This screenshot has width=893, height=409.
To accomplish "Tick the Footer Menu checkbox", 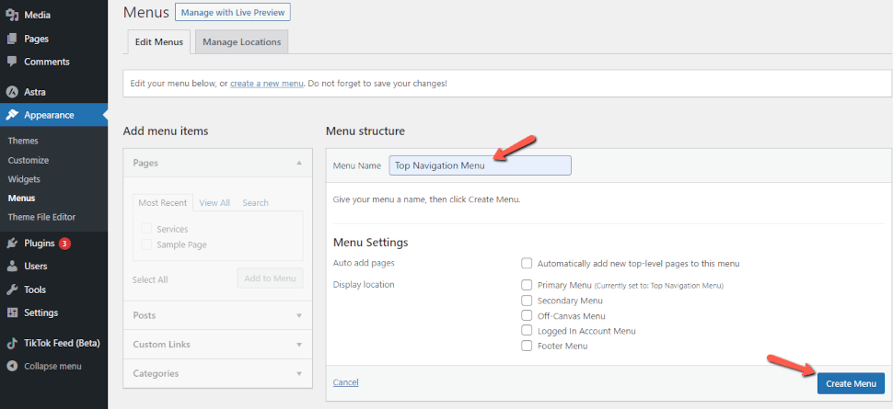I will 527,346.
